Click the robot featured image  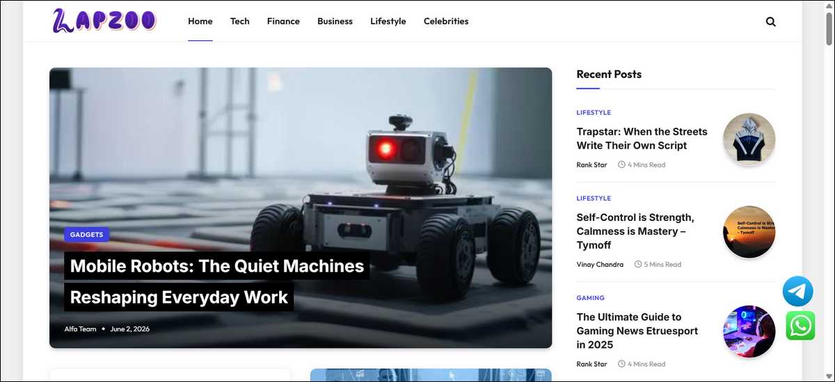pyautogui.click(x=301, y=208)
